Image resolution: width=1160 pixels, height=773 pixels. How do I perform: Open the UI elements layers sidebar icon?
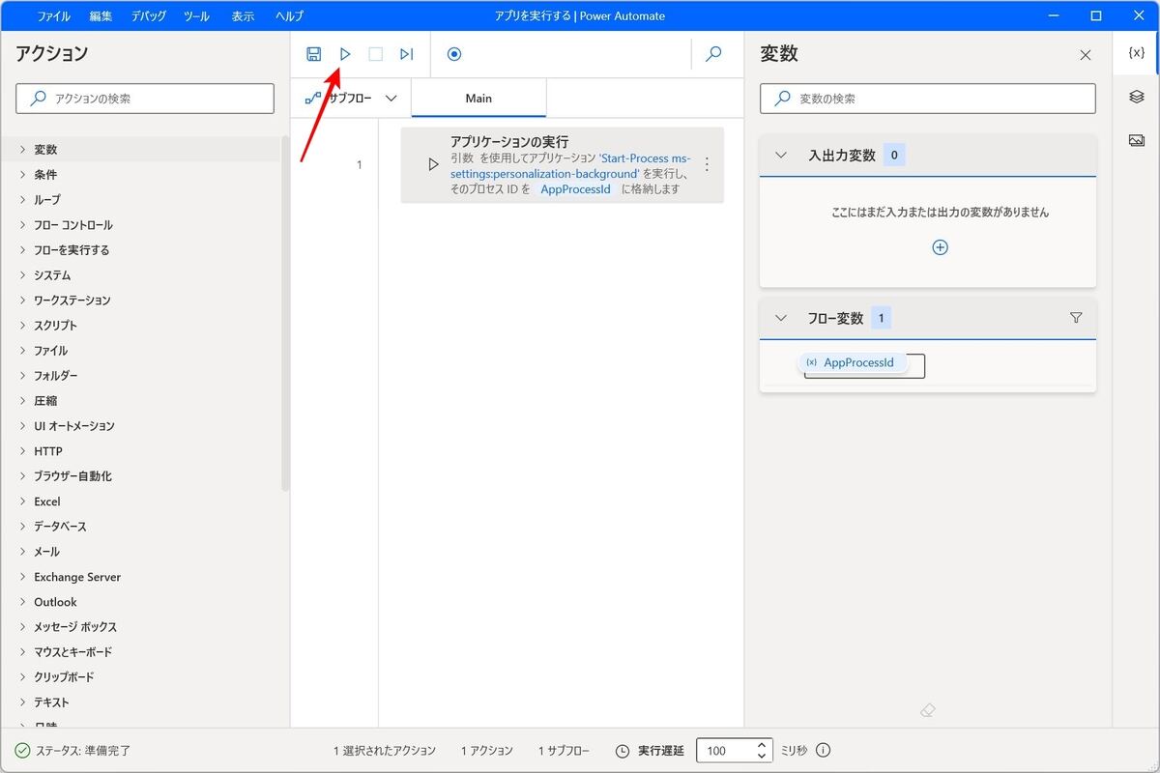(1137, 97)
